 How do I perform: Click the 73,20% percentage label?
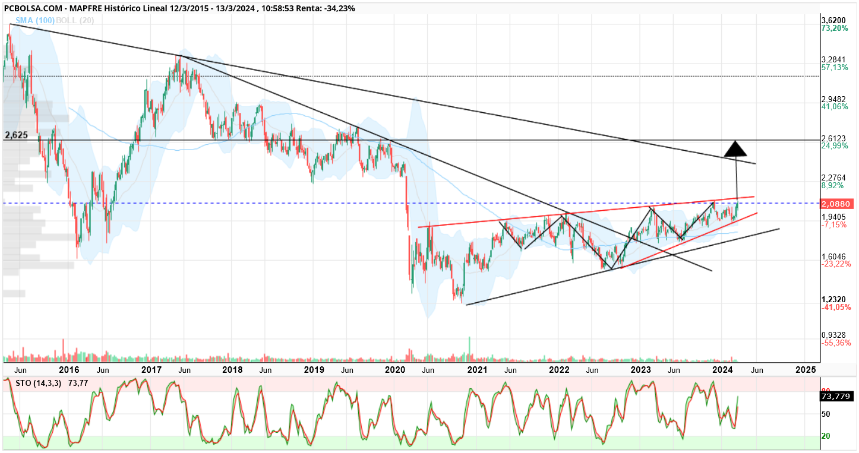click(x=835, y=28)
